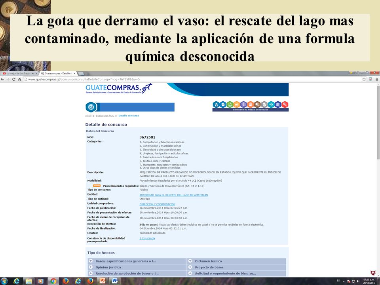Click the ES language indicator in the tray
Viewport: 380px width, 285px height.
(x=338, y=281)
